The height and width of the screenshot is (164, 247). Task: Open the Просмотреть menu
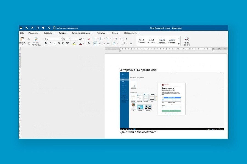(132, 33)
